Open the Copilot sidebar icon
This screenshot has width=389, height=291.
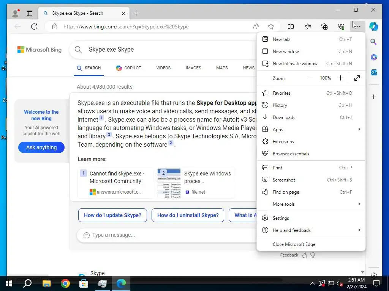point(374,26)
